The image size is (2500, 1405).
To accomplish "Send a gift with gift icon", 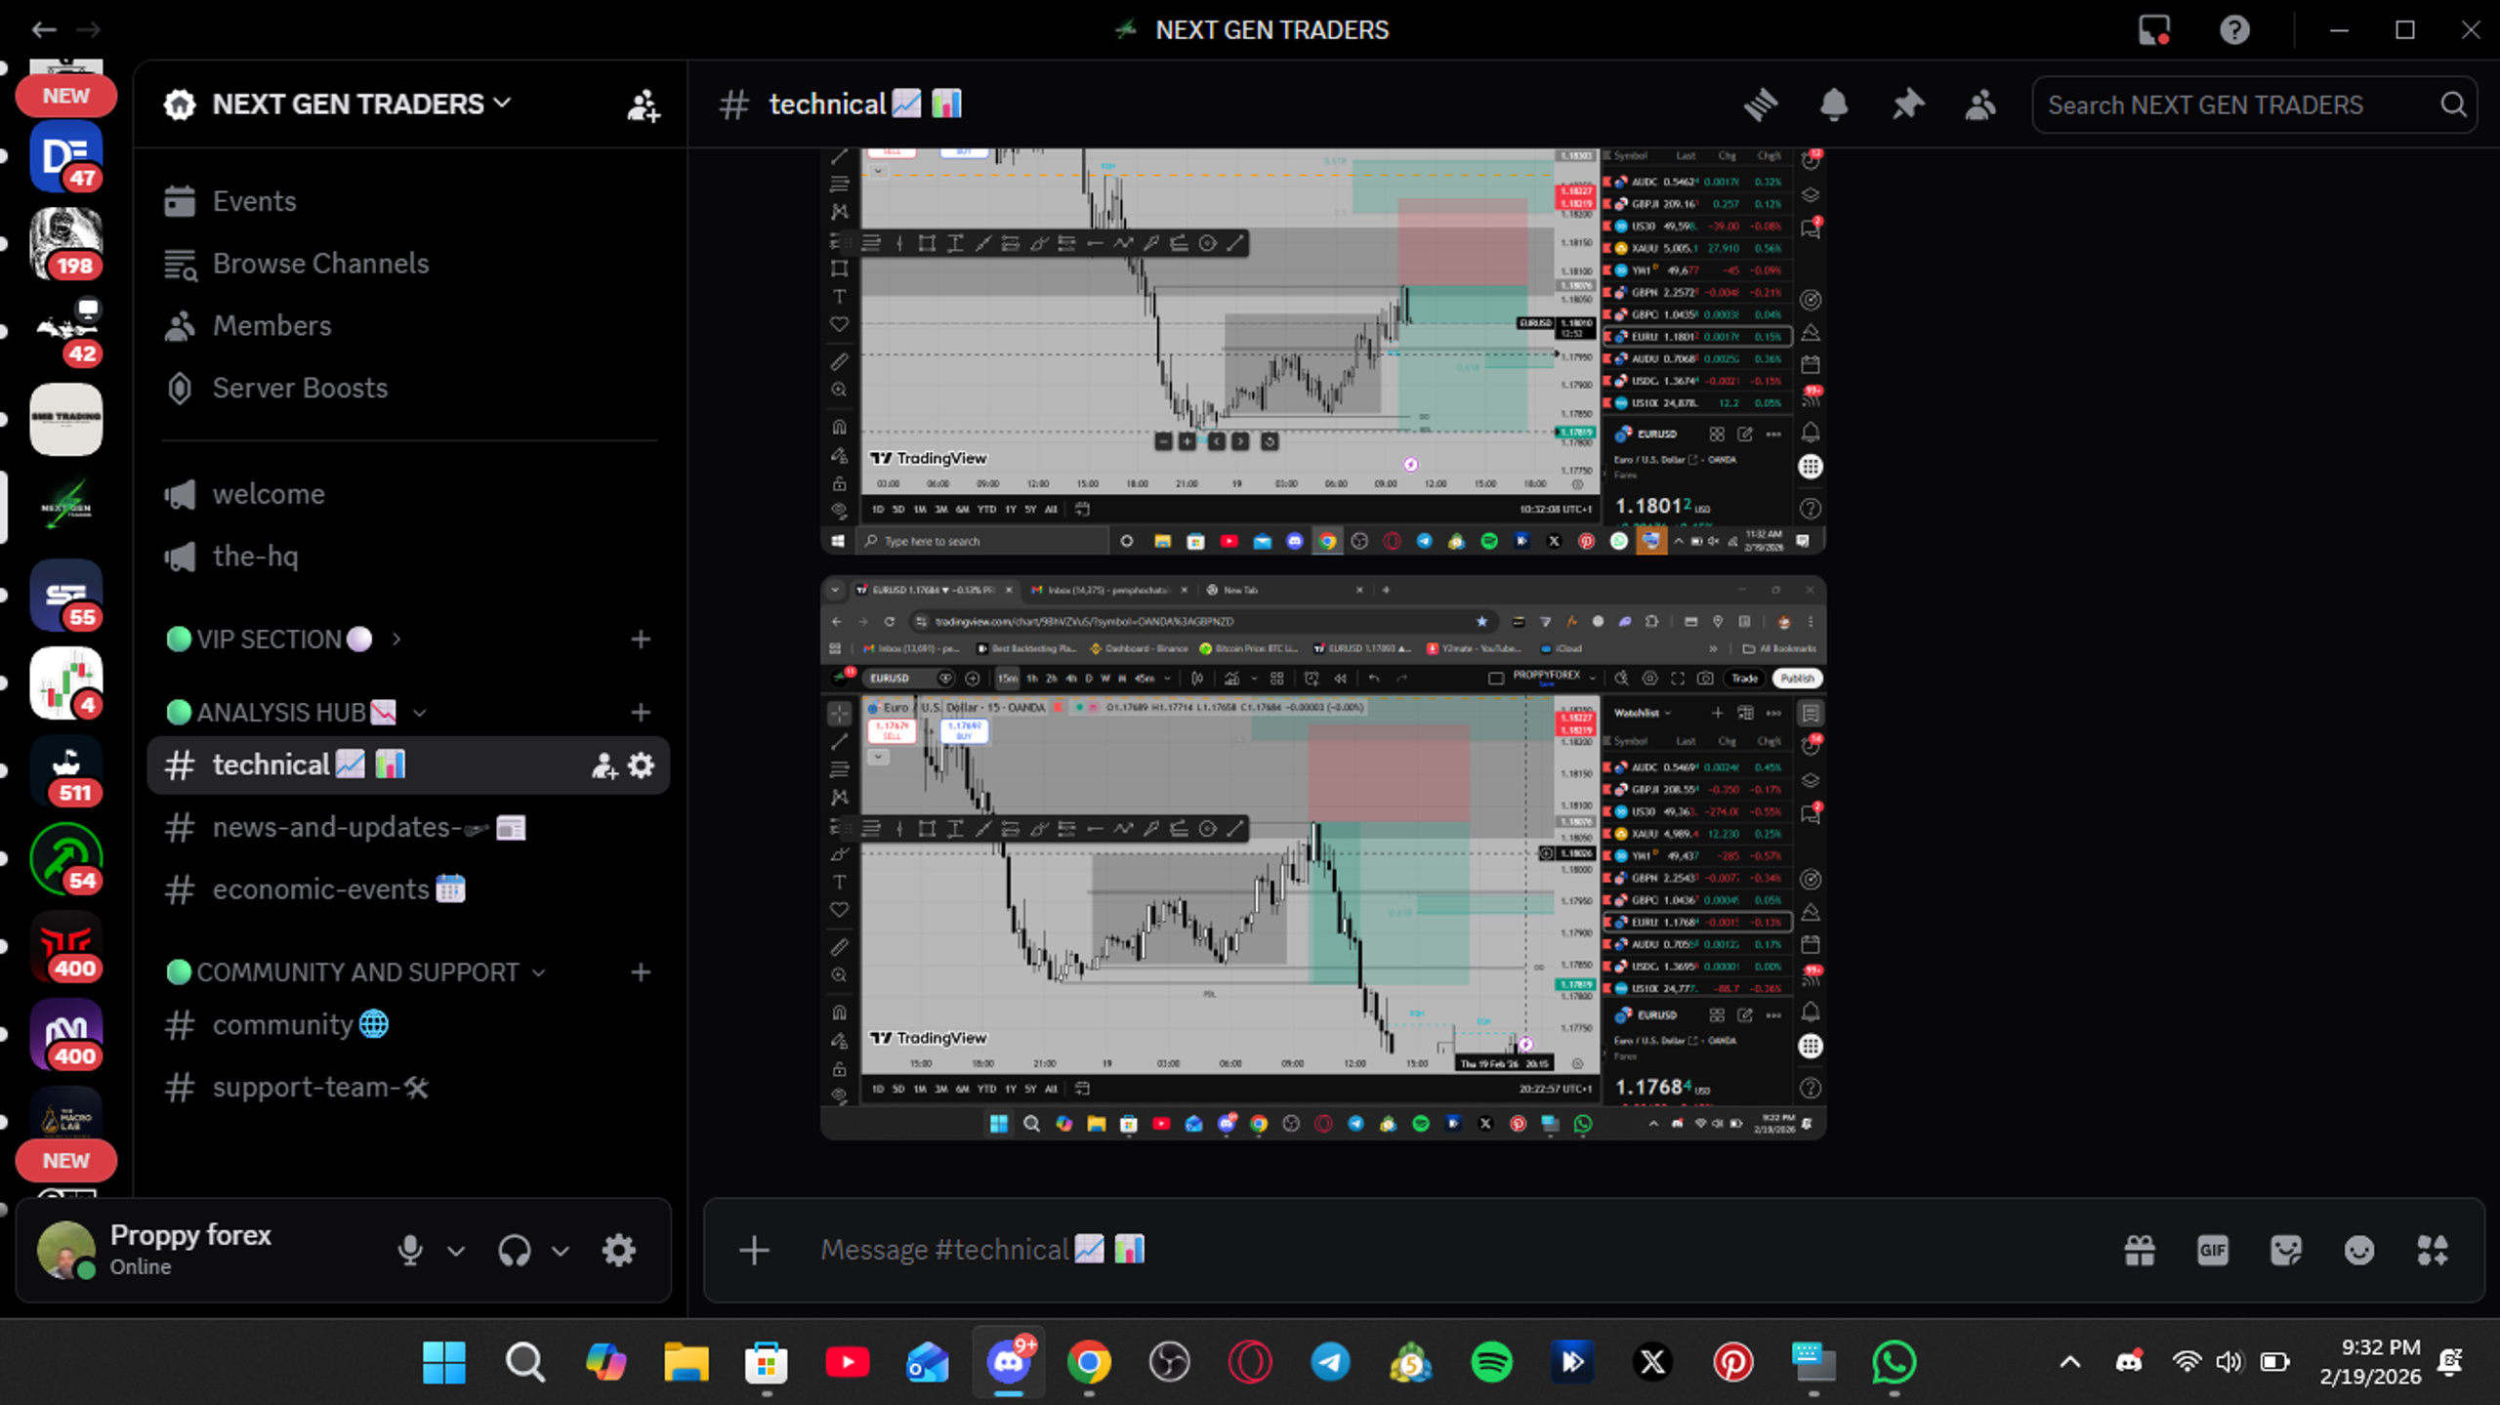I will pyautogui.click(x=2140, y=1250).
